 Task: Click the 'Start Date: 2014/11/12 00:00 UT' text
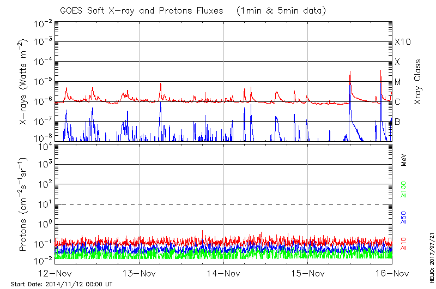click(x=62, y=284)
